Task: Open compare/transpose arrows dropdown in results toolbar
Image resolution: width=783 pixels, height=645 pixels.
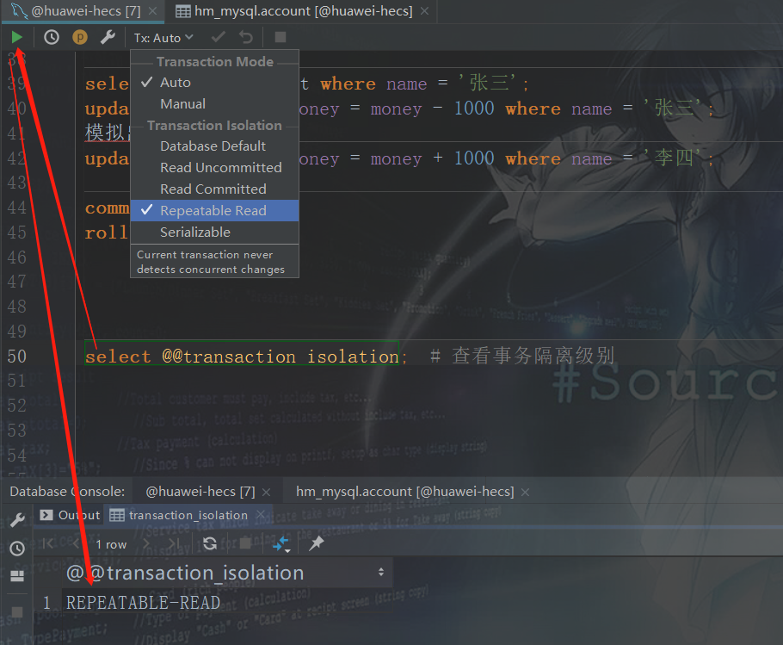Action: click(x=281, y=544)
